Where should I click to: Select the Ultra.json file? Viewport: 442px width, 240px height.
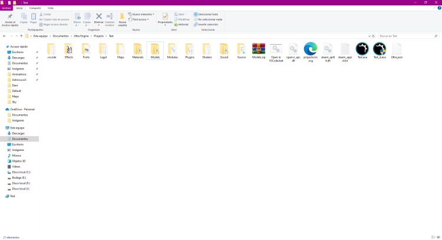397,51
